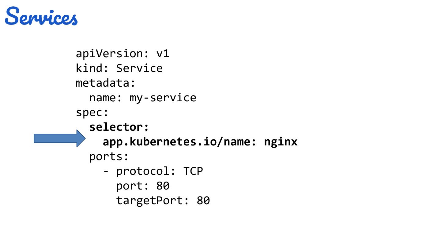This screenshot has height=248, width=441.
Task: Click the dash before protocol
Action: tap(106, 171)
